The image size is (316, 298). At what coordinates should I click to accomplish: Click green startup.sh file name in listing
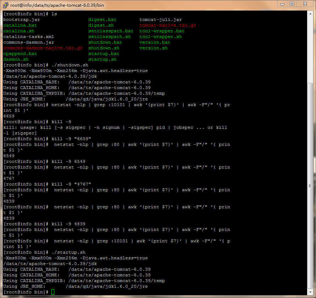click(102, 59)
